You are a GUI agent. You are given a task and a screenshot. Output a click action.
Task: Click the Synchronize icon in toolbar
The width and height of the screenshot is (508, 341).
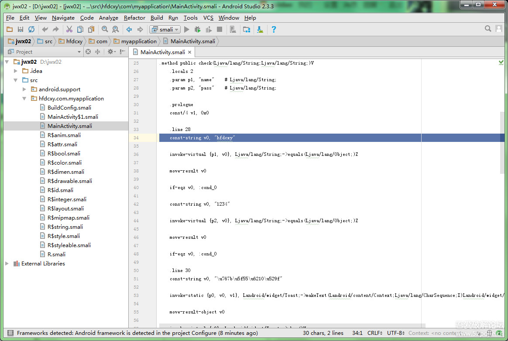click(31, 29)
